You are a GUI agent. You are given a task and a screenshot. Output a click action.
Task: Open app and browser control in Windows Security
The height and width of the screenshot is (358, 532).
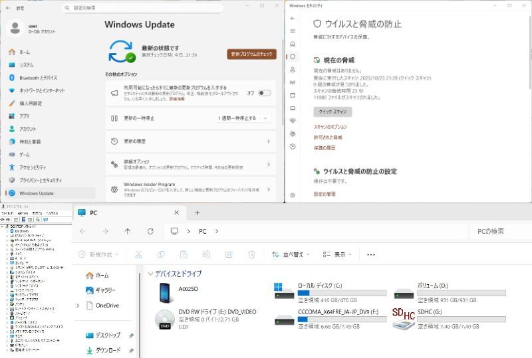293,95
